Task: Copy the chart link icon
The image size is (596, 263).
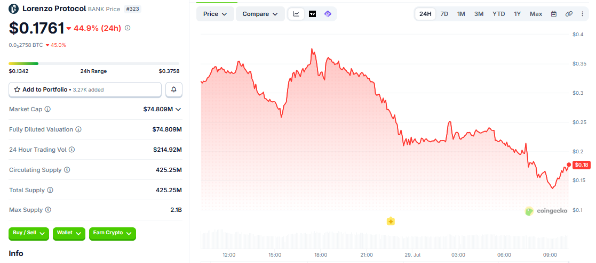Action: tap(569, 14)
